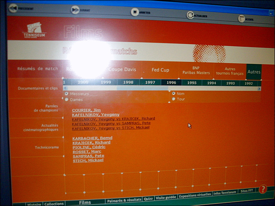Open the PIOLINE, Cédric link
This screenshot has width=275, height=206.
89,147
